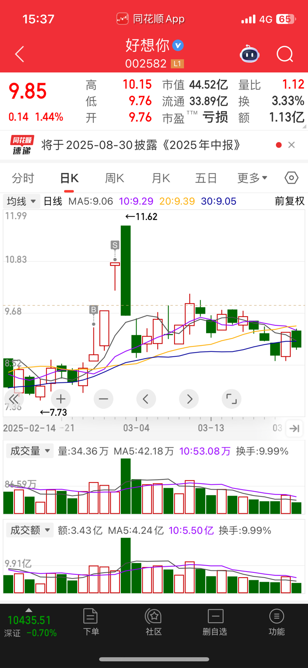Switch to 分时 tab

coord(23,178)
